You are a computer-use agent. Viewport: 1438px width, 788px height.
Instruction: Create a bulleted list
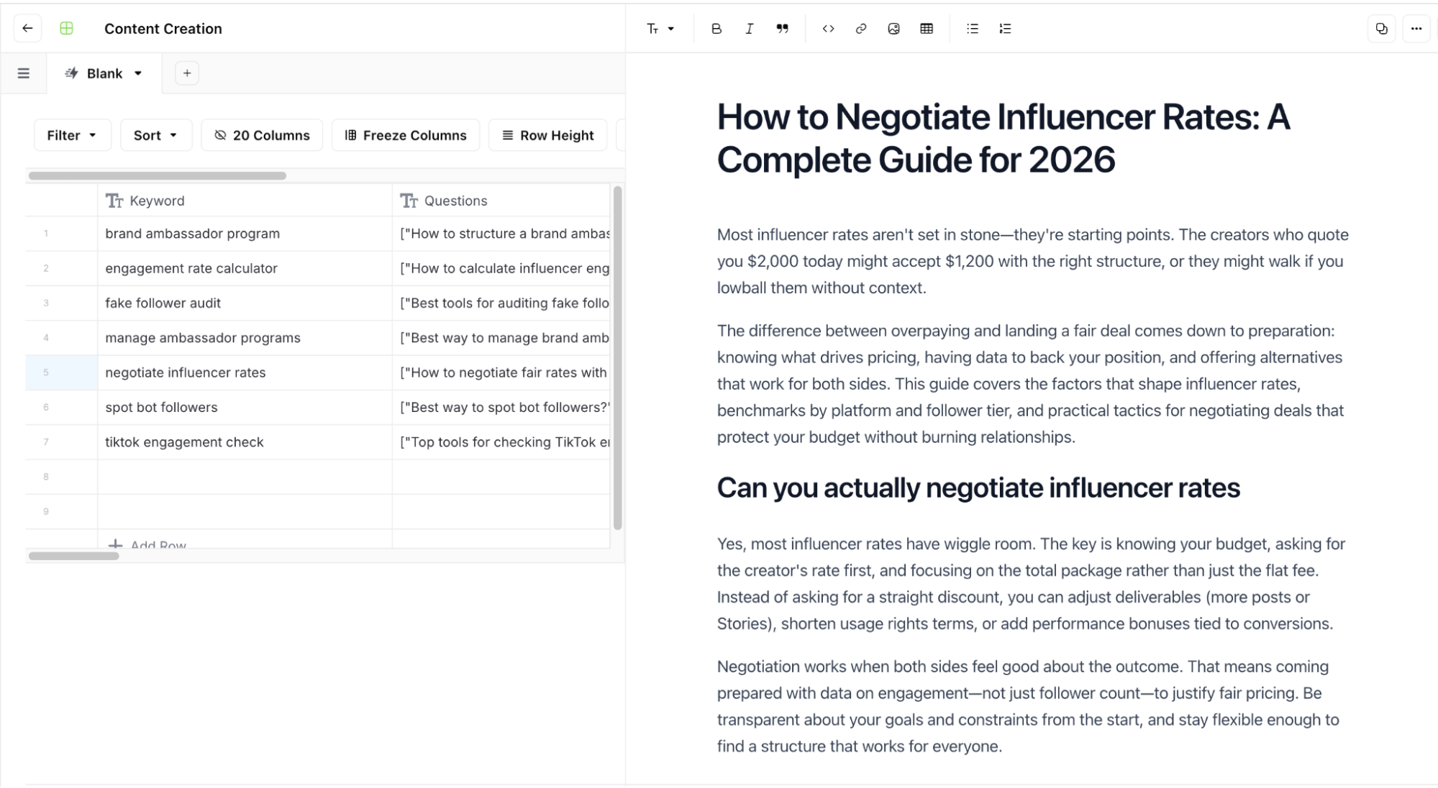[972, 29]
